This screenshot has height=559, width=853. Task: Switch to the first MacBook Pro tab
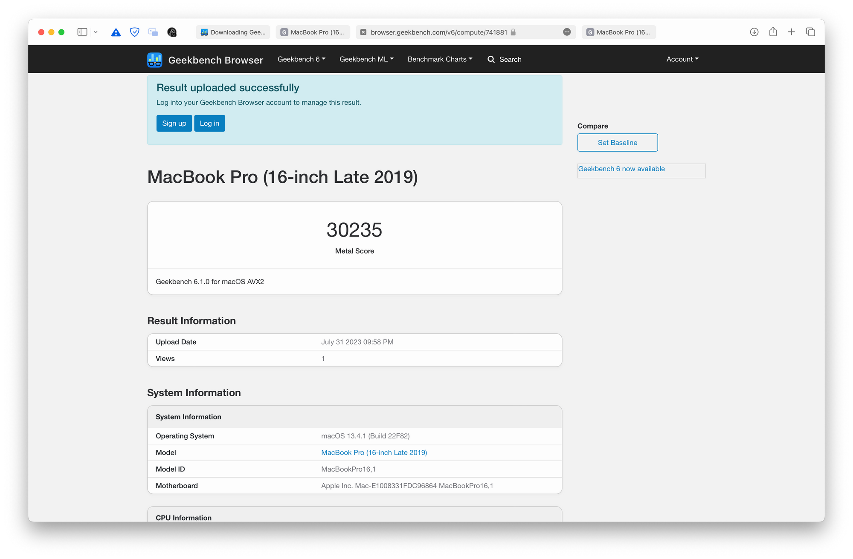tap(313, 32)
